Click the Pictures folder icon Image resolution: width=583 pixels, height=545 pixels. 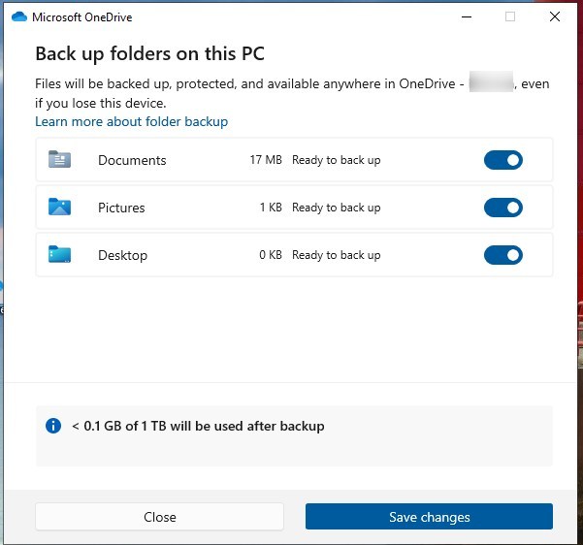[59, 208]
